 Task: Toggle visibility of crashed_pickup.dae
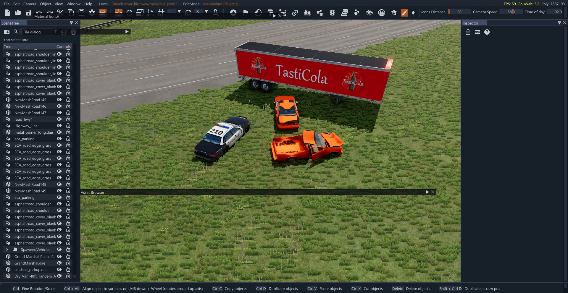59,270
